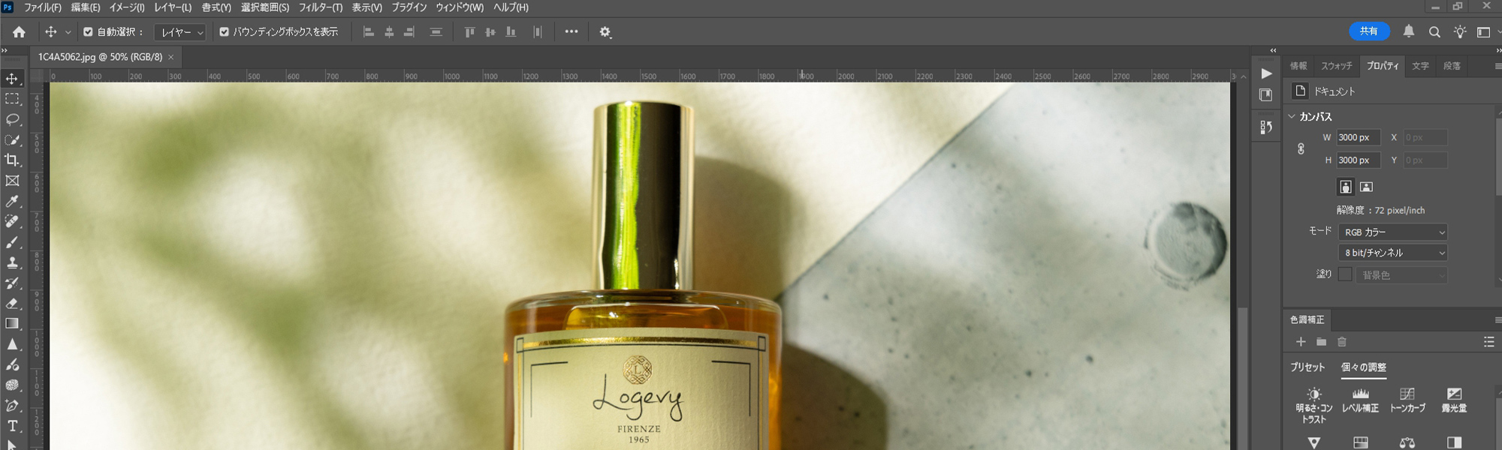Add Levels (レベル補正) adjustment
This screenshot has width=1502, height=450.
[x=1360, y=400]
